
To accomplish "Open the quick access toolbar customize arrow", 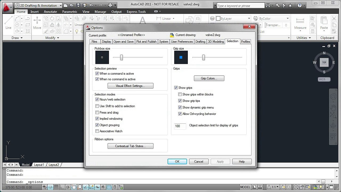I will tap(115, 5).
